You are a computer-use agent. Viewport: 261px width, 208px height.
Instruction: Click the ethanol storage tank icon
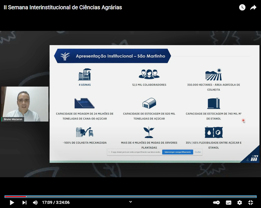(214, 103)
